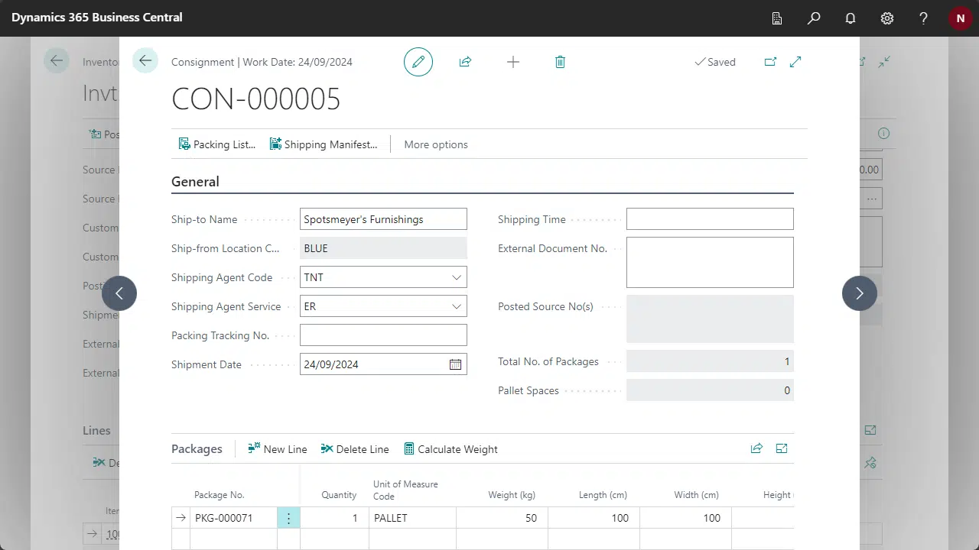Screen dimensions: 979x550
Task: Click the Packing Tracking No. field
Action: tap(383, 335)
